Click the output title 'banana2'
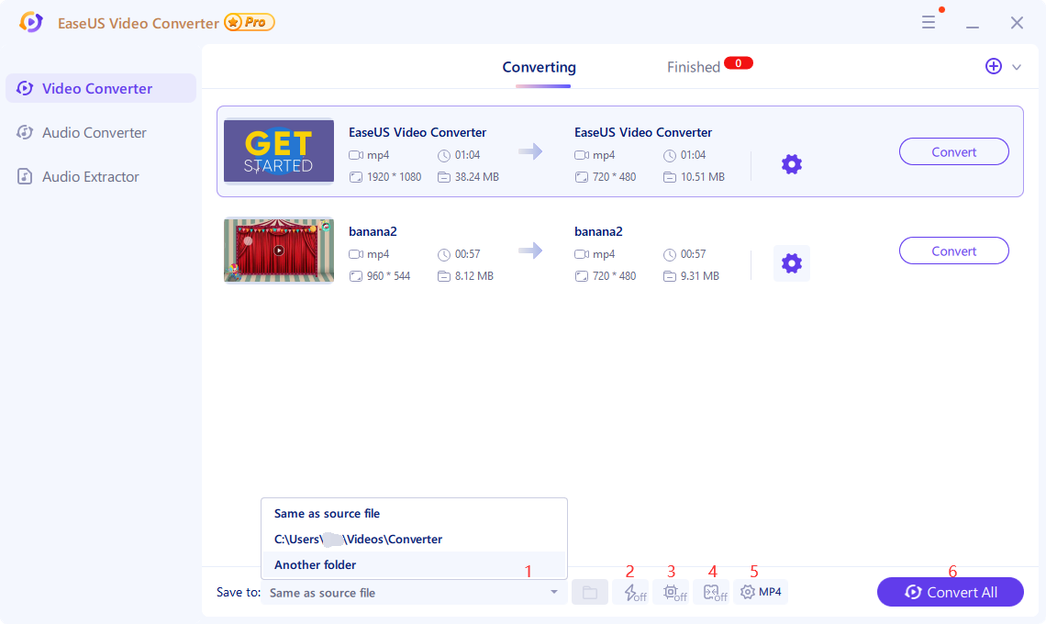 (x=598, y=231)
